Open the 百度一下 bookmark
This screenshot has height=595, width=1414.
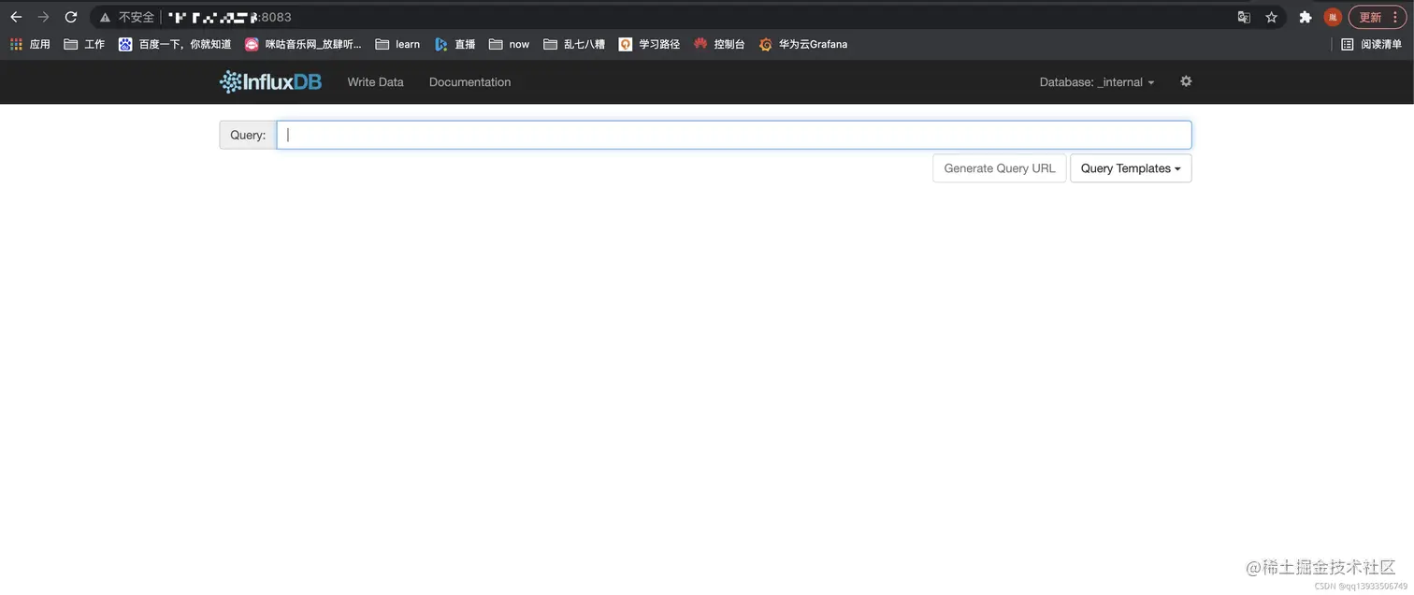coord(175,44)
